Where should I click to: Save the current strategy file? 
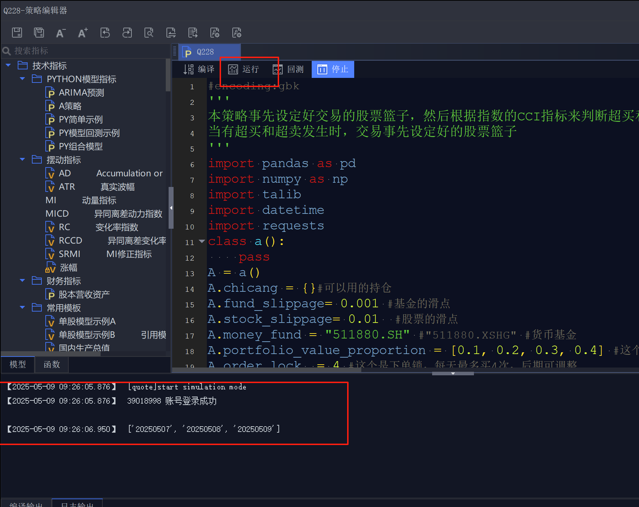coord(17,33)
